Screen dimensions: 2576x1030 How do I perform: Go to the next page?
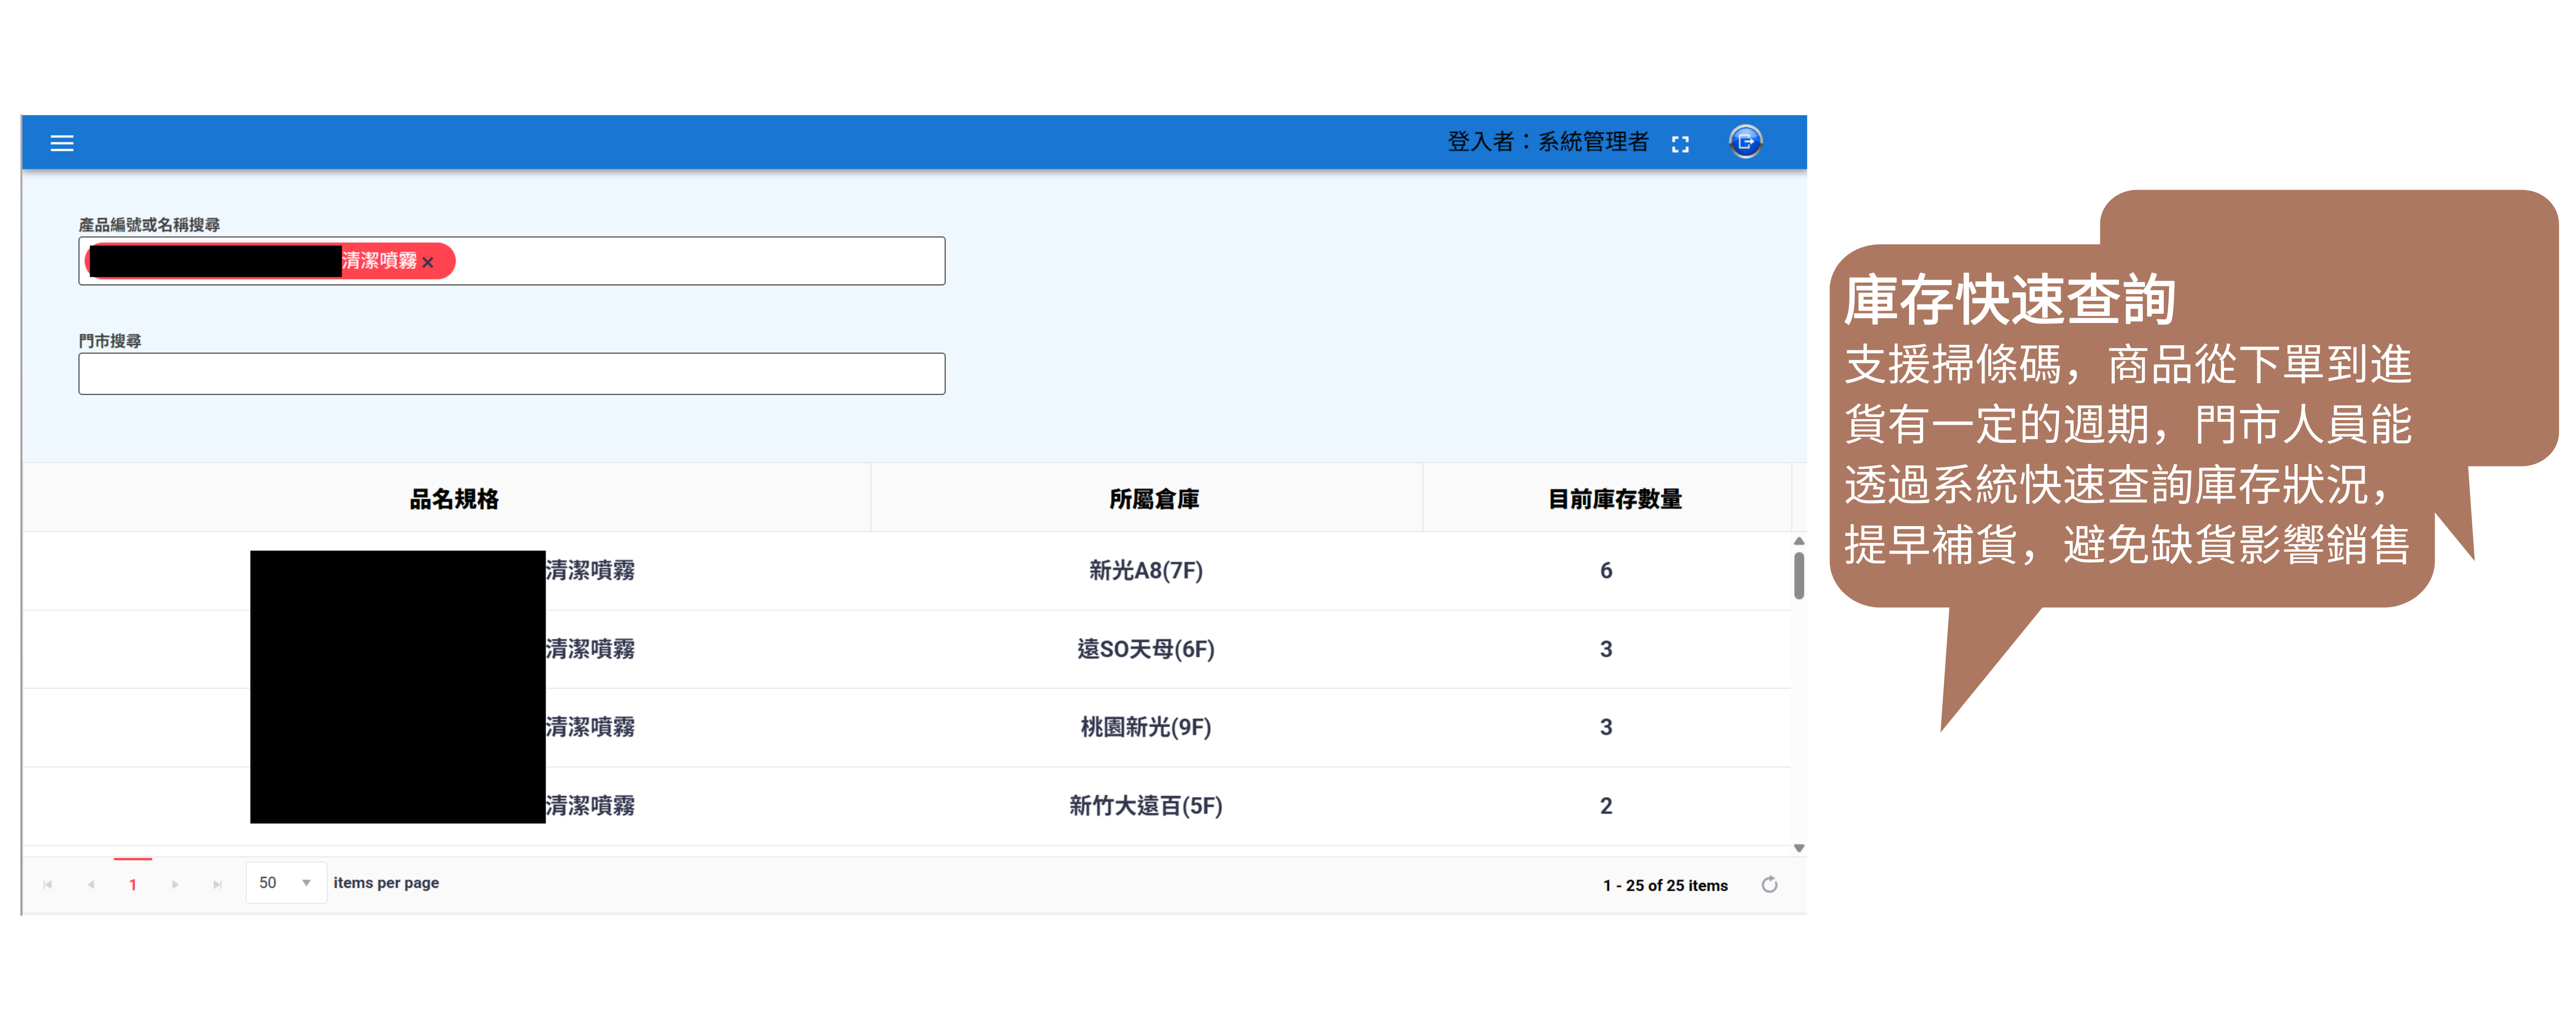tap(175, 884)
